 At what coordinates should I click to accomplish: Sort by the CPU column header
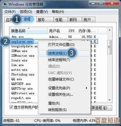pyautogui.click(x=71, y=31)
